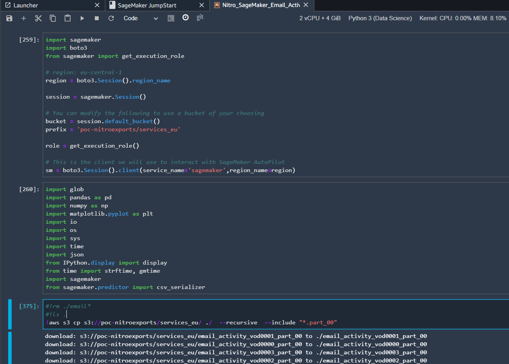This screenshot has height=364, width=509.
Task: Save the notebook with the disk icon
Action: [9, 18]
